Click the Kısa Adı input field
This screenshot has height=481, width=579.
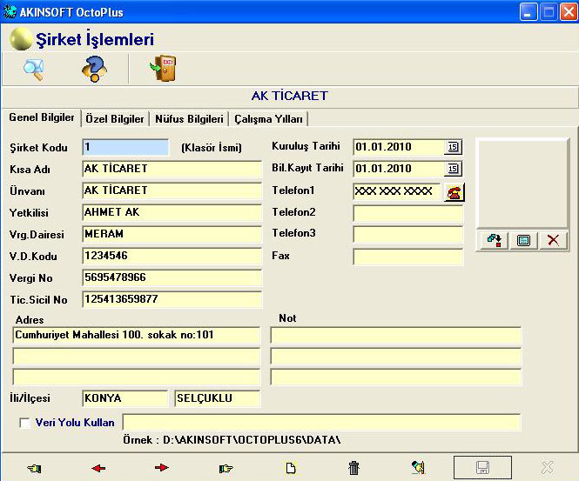(172, 169)
